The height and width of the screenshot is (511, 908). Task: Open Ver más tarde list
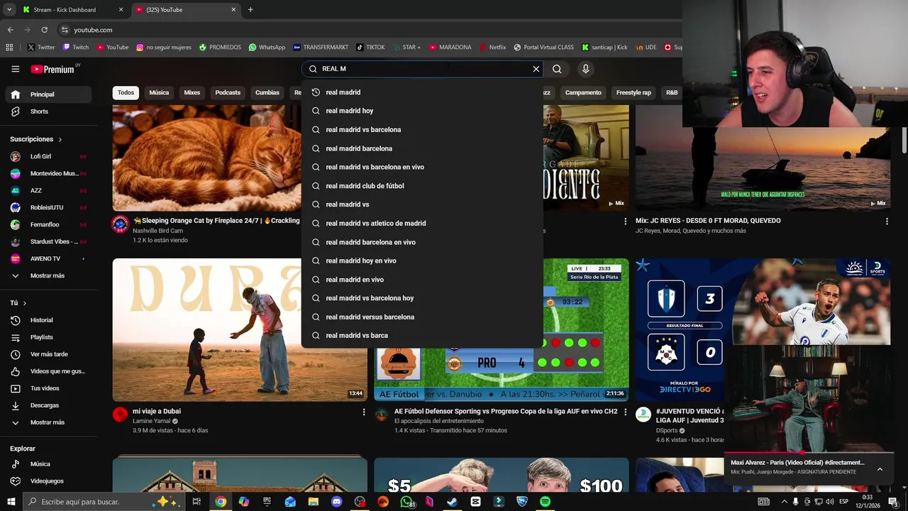[48, 354]
